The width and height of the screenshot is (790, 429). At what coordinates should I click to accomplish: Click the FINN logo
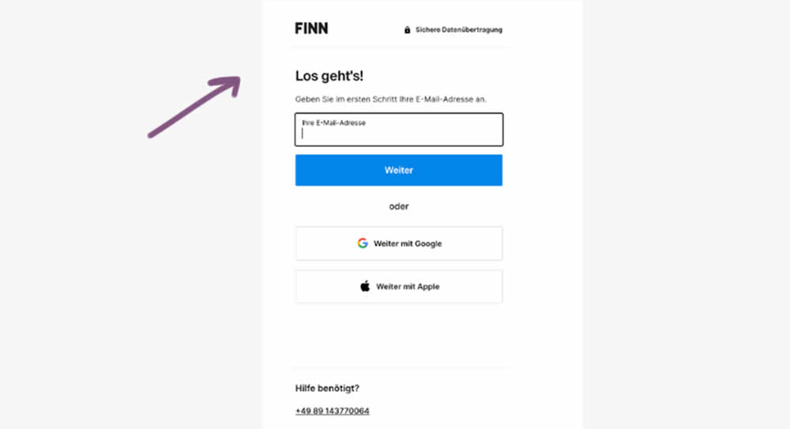tap(311, 28)
